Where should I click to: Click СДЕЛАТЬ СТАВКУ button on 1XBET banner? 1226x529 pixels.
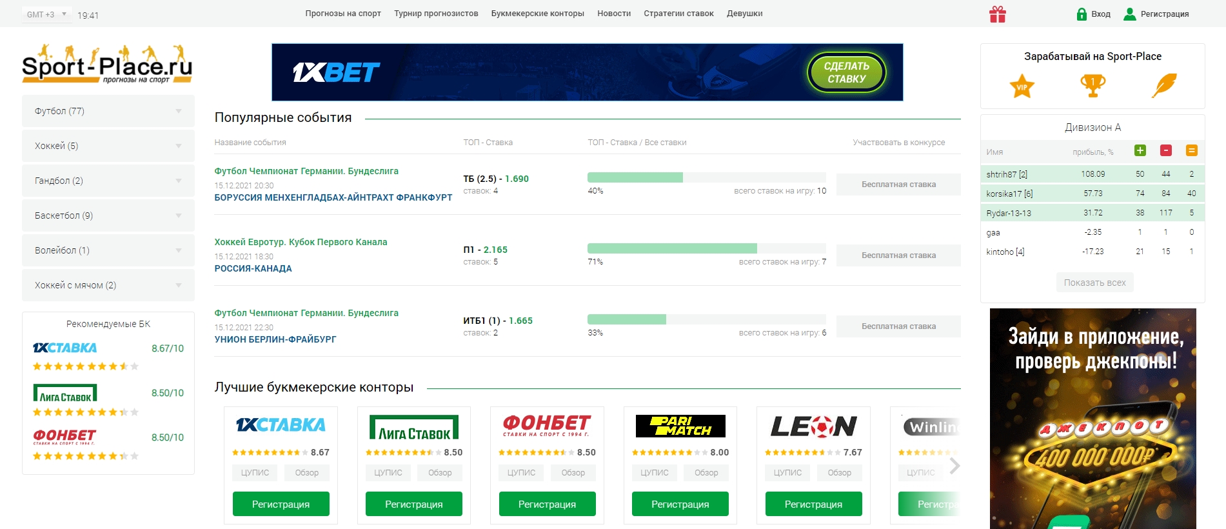click(x=846, y=72)
